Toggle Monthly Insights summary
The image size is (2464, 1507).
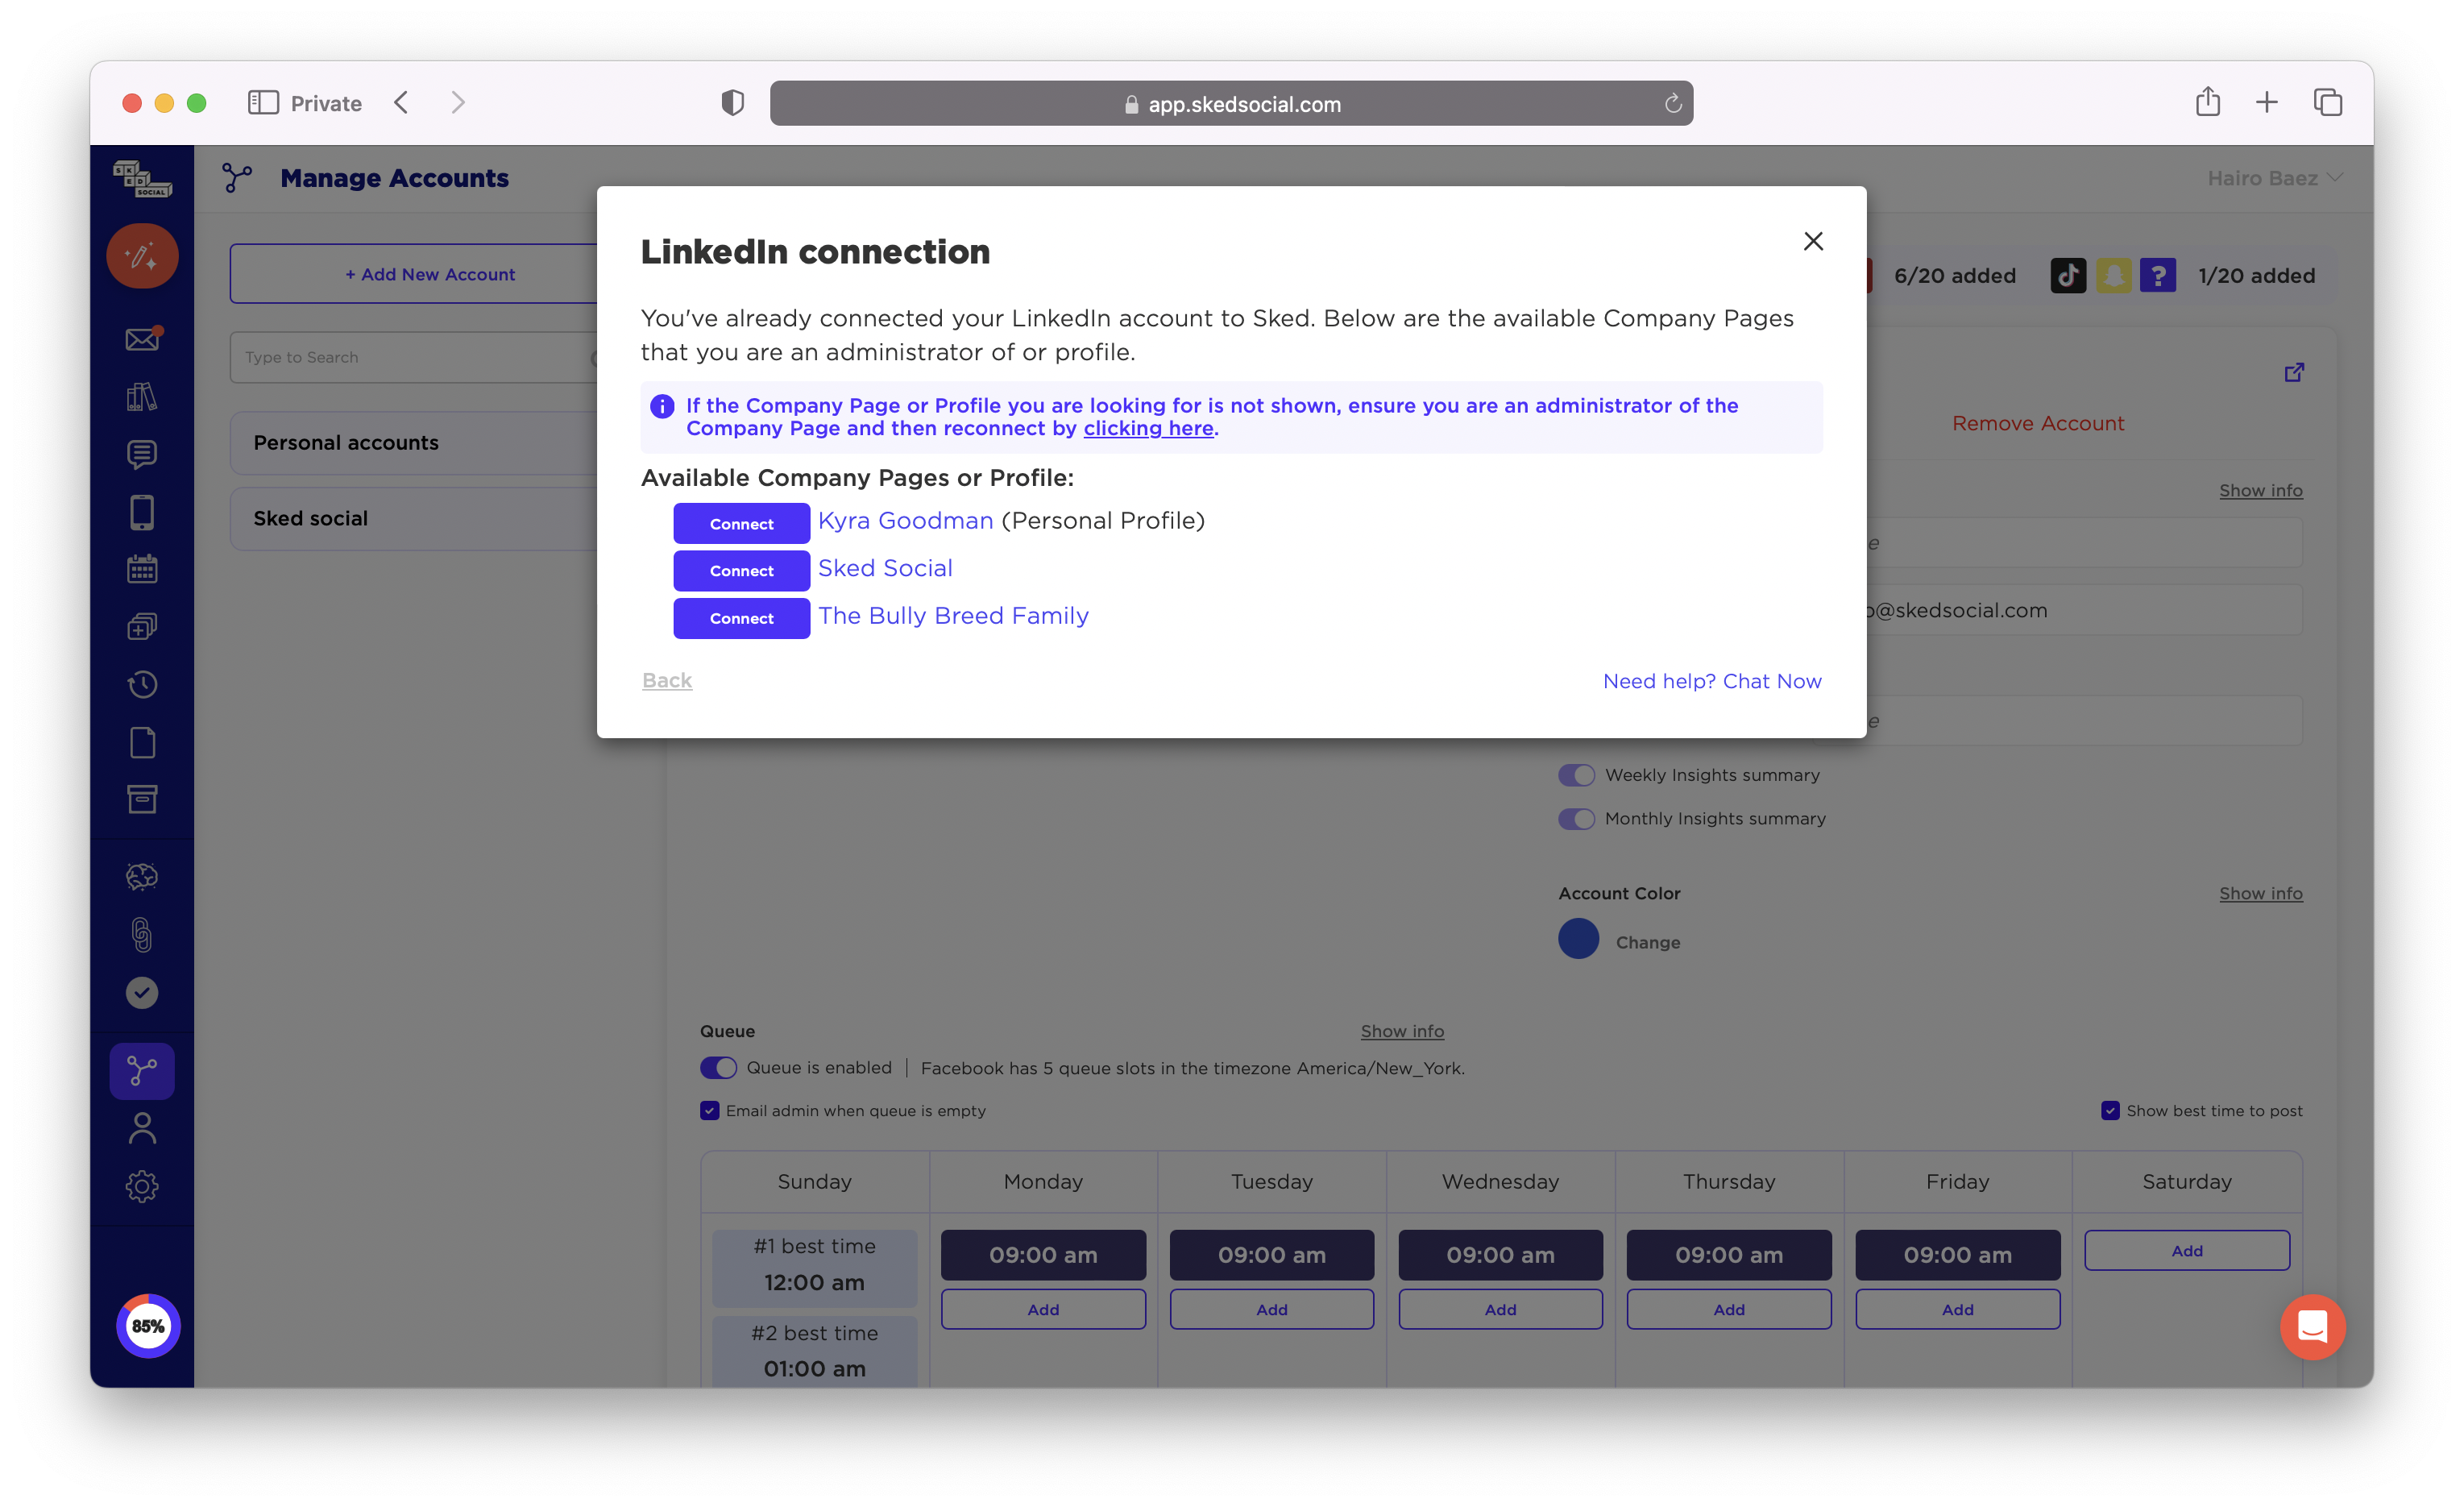tap(1575, 819)
